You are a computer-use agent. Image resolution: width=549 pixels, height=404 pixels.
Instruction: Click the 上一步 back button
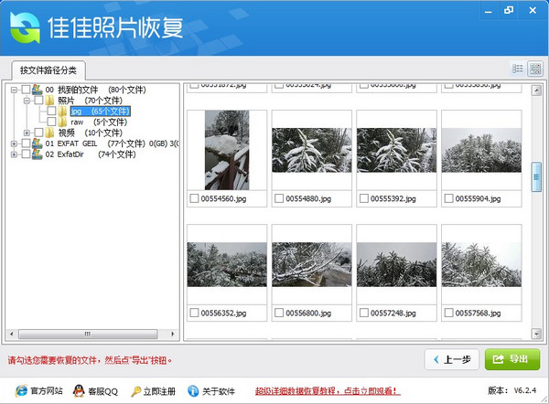click(452, 359)
